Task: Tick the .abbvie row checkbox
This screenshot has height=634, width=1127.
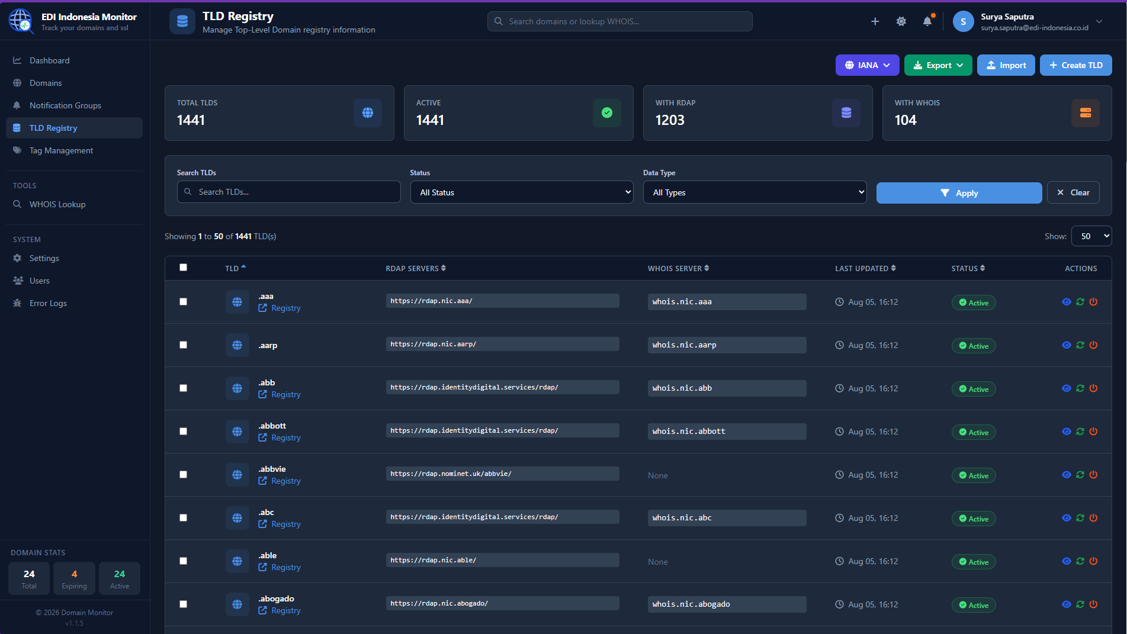Action: (183, 475)
